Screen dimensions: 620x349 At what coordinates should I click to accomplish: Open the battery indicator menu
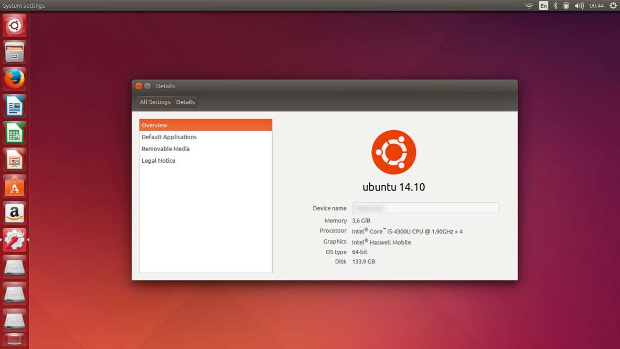(566, 6)
